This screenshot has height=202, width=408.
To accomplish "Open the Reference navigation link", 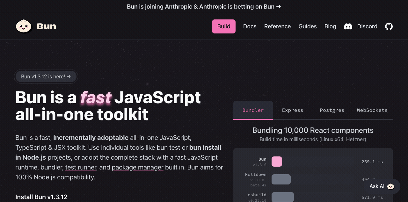I will 277,26.
